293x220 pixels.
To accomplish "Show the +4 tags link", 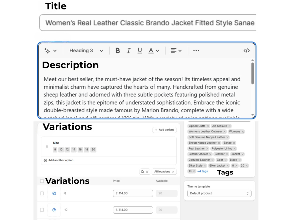I will pos(202,171).
